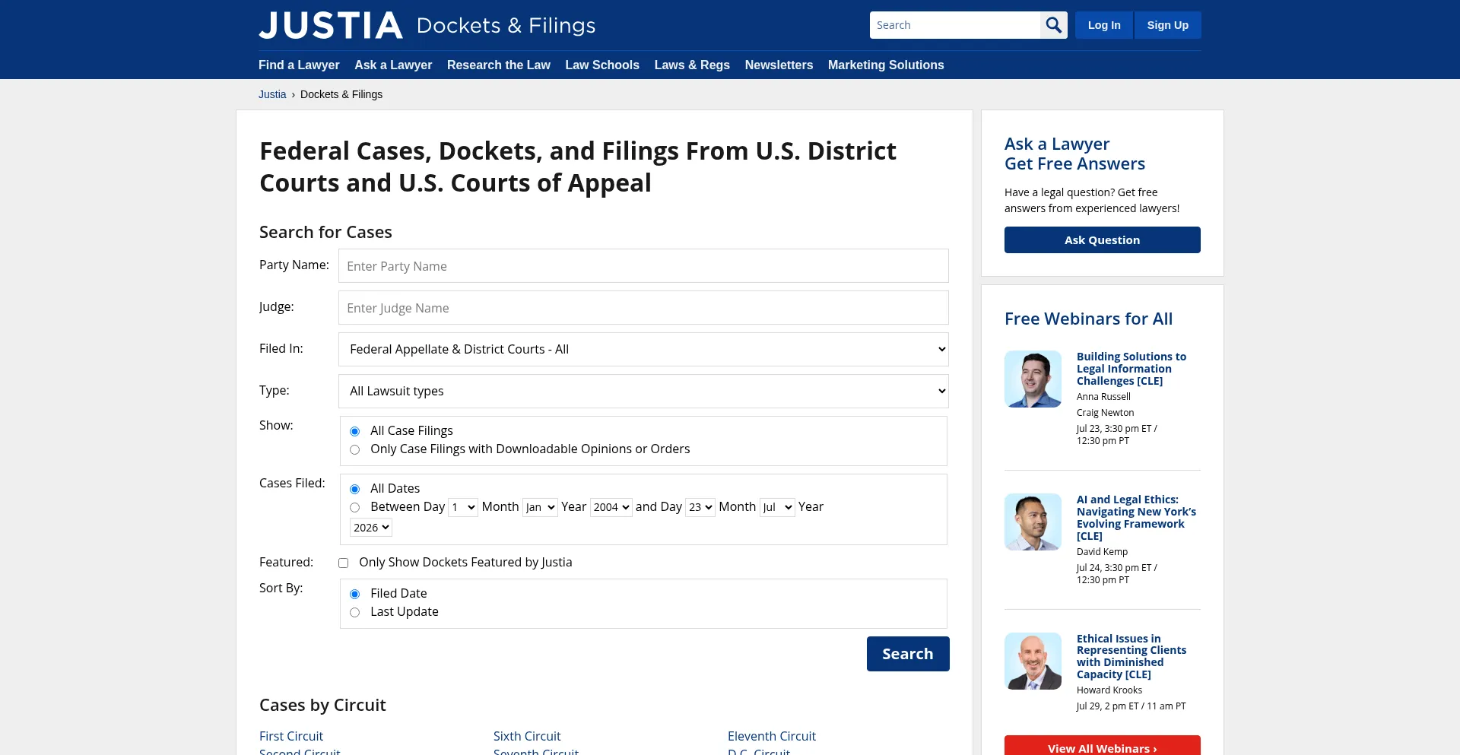This screenshot has width=1460, height=755.
Task: Open the Law Schools menu
Action: (x=602, y=65)
